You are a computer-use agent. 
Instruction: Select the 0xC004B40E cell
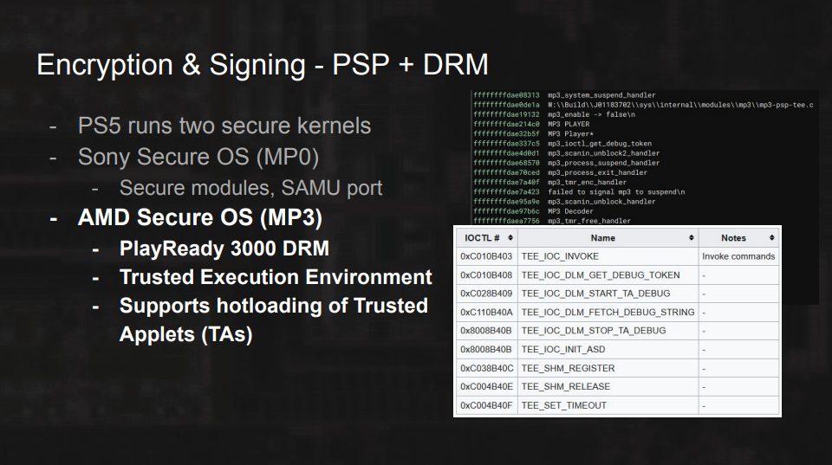487,386
